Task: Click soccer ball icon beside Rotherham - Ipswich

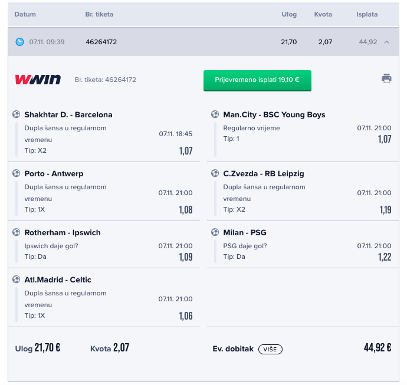Action: [x=17, y=232]
